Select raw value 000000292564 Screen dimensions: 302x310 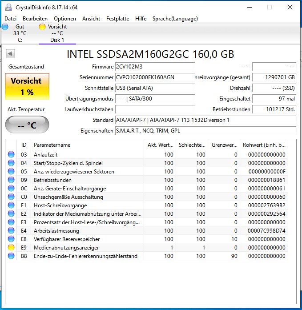pos(266,214)
